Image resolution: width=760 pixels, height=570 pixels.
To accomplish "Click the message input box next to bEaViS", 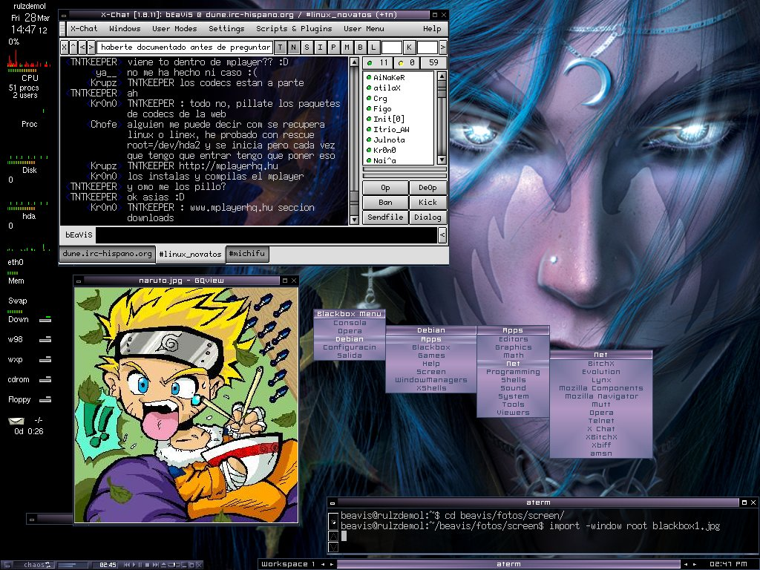I will pos(266,235).
